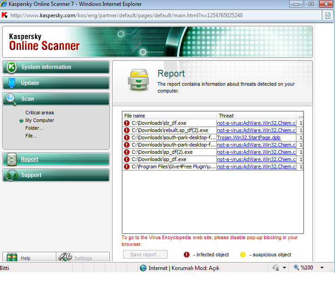Click the Report cabinet icon in sidebar
Viewport: 335px width, 294px height.
[x=11, y=159]
